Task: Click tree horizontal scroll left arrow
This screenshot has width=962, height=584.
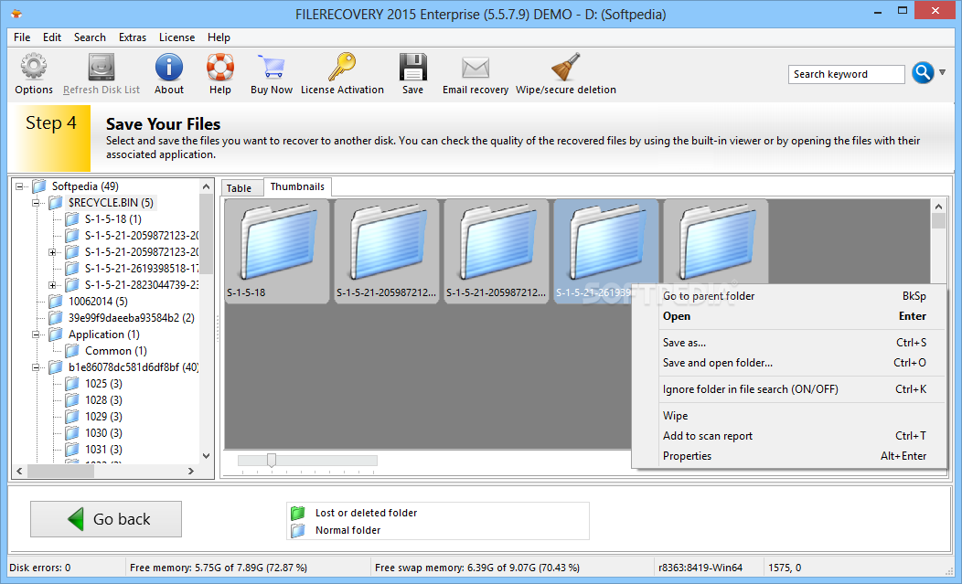Action: coord(19,471)
